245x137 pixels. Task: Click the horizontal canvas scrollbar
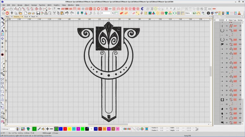tap(108, 124)
